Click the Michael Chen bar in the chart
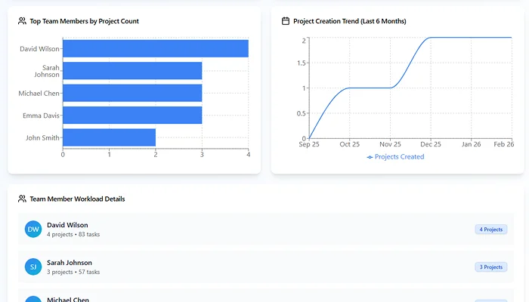Screen dimensions: 529x302 pos(132,93)
